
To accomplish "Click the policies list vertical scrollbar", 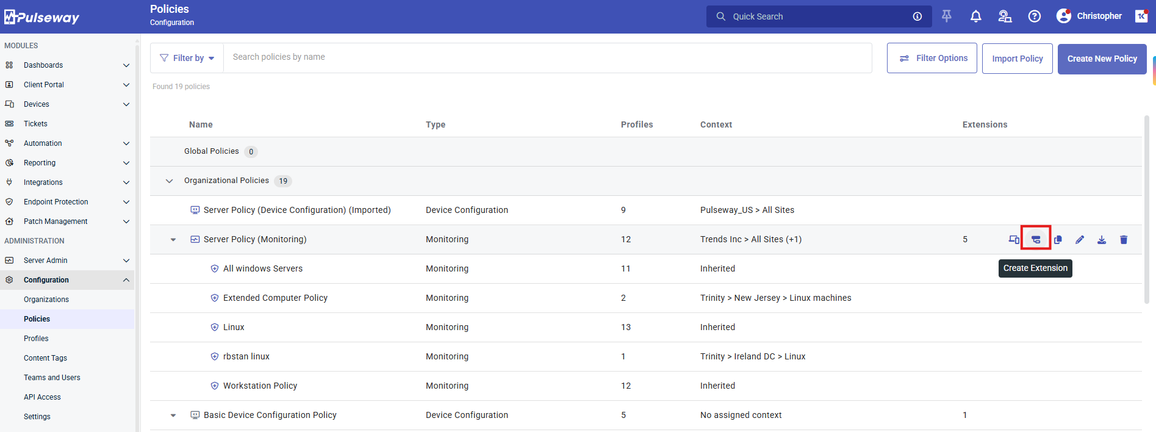I will tap(1147, 209).
